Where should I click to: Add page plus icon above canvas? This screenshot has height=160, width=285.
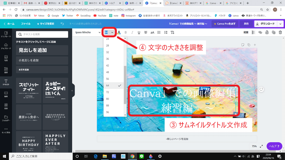pyautogui.click(x=255, y=45)
